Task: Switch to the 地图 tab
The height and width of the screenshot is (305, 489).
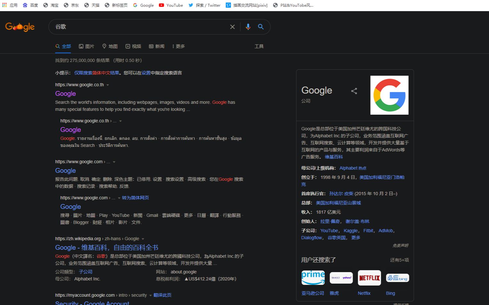Action: (x=110, y=46)
